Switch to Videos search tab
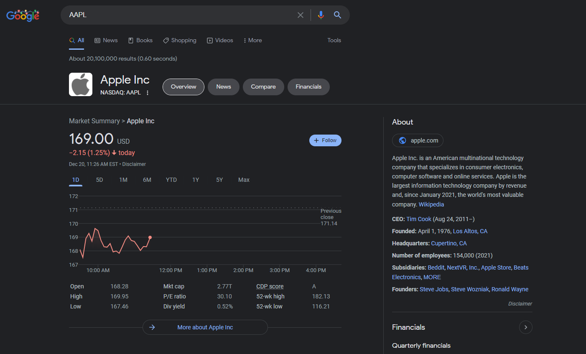The height and width of the screenshot is (354, 586). pos(220,41)
